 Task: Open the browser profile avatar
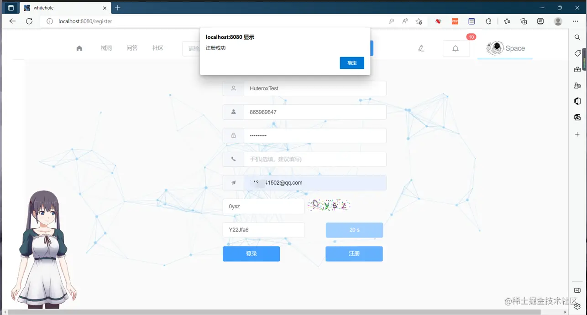[x=558, y=21]
